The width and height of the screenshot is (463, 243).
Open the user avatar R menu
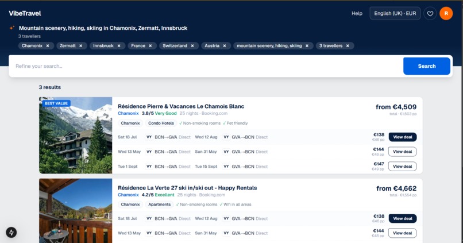pyautogui.click(x=446, y=14)
